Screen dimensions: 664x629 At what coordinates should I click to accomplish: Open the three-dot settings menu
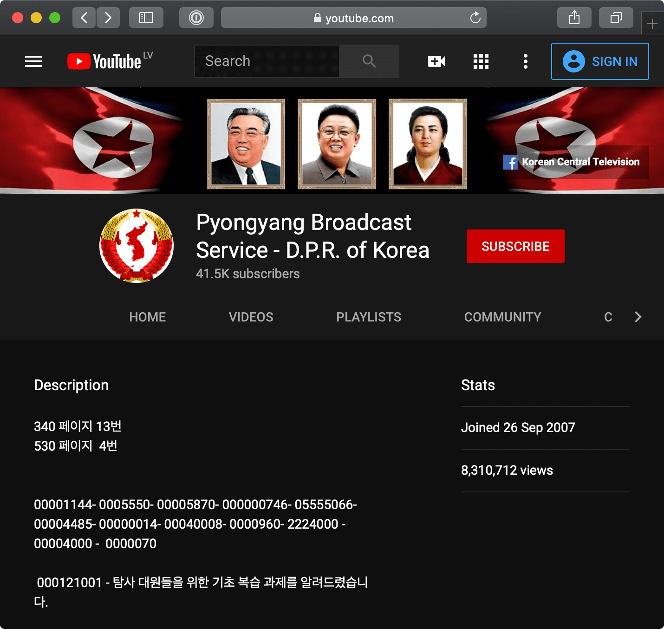click(x=525, y=61)
